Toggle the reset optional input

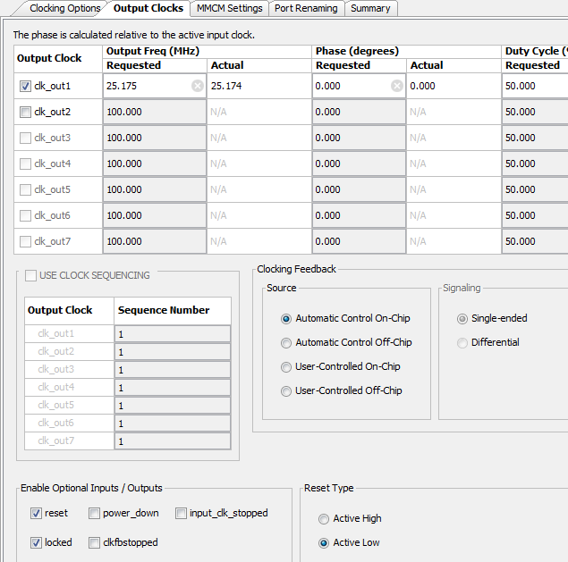36,513
